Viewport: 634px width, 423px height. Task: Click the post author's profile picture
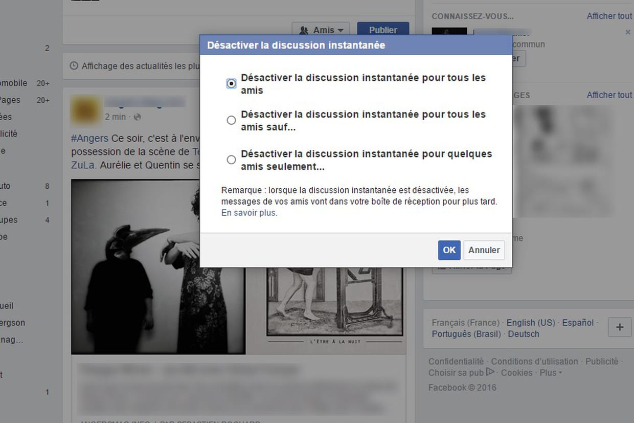(85, 109)
